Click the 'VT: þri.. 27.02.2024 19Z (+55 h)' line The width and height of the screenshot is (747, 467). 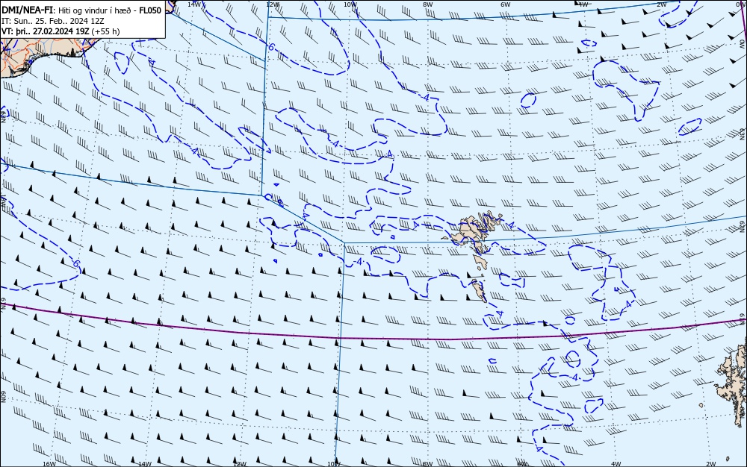(x=61, y=31)
